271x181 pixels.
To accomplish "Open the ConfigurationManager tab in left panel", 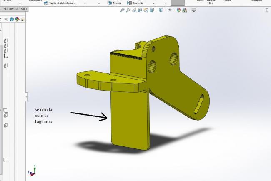I will pos(11,19).
